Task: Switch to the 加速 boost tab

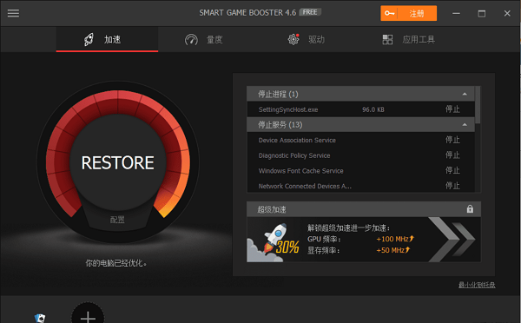Action: click(x=107, y=40)
